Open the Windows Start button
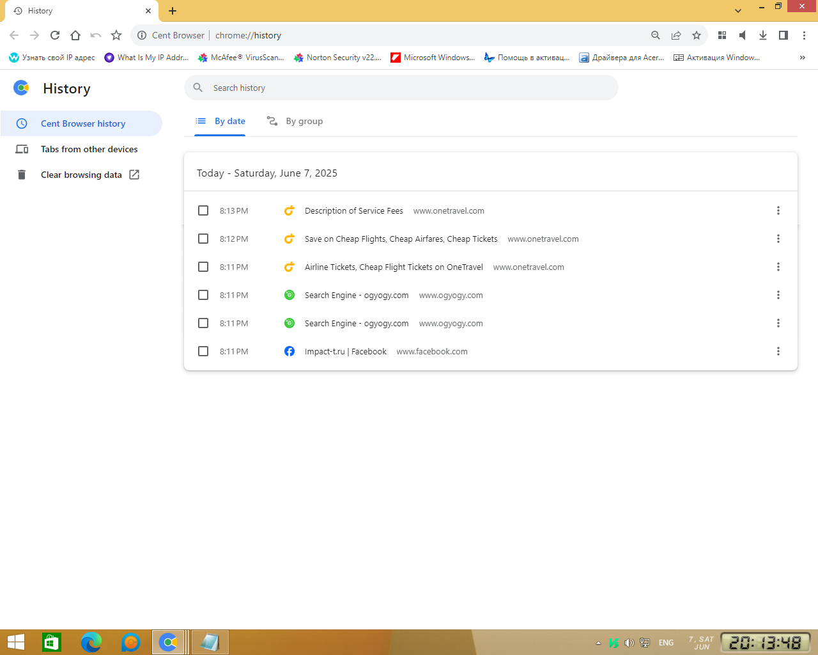Image resolution: width=818 pixels, height=655 pixels. tap(15, 642)
